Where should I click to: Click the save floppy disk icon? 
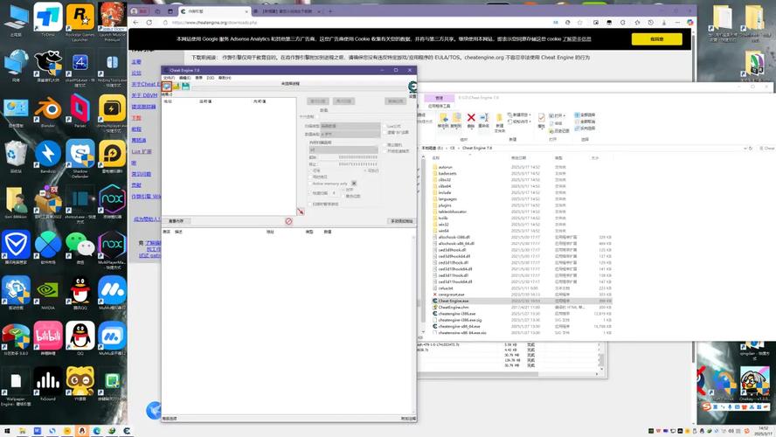pyautogui.click(x=185, y=87)
